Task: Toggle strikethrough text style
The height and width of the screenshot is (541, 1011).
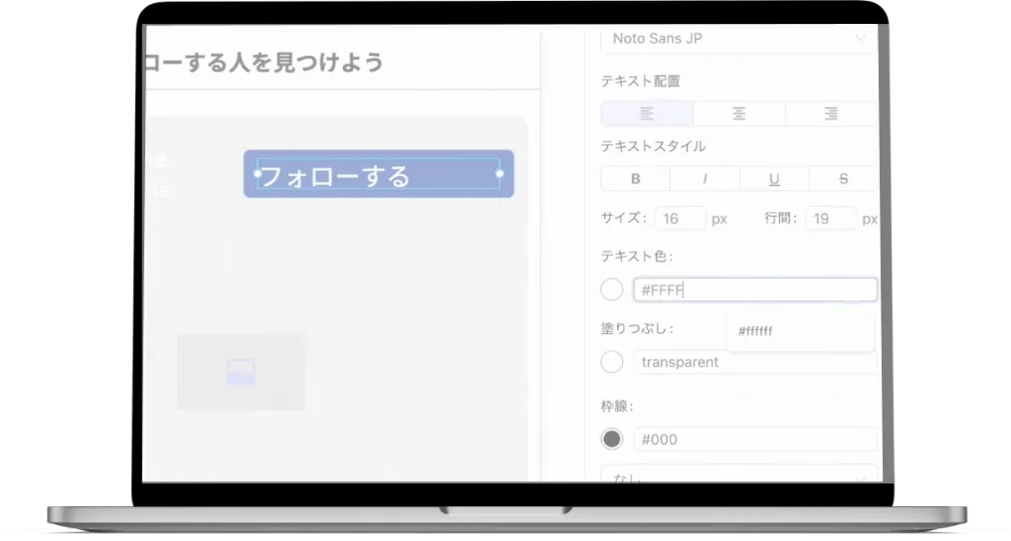Action: click(x=844, y=179)
